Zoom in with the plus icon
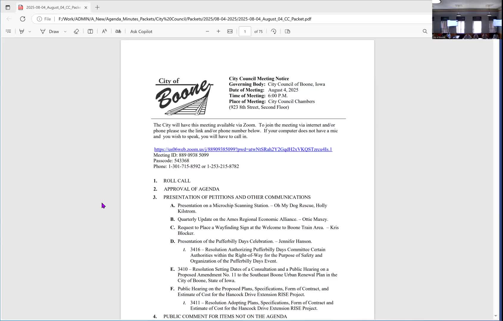Viewport: 503px width, 321px height. 218,31
